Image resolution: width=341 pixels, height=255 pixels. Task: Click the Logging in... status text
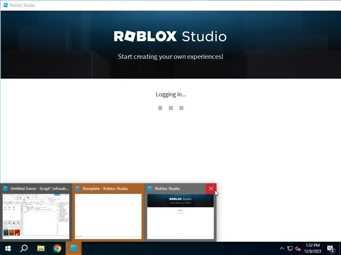tap(171, 94)
